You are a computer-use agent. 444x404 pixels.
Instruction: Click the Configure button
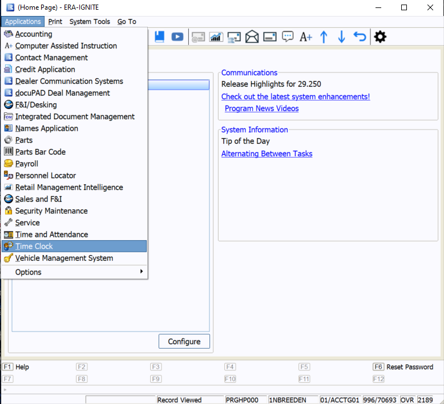[x=184, y=341]
